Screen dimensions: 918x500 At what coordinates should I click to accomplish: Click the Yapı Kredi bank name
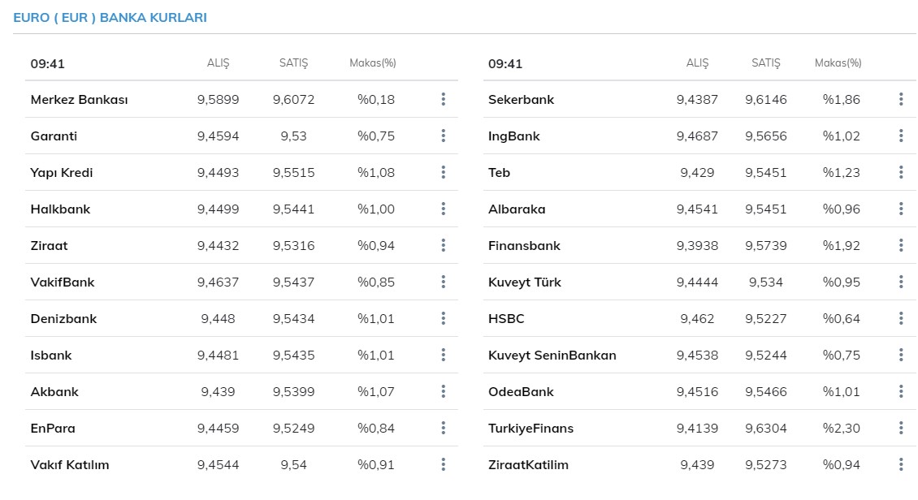[62, 172]
